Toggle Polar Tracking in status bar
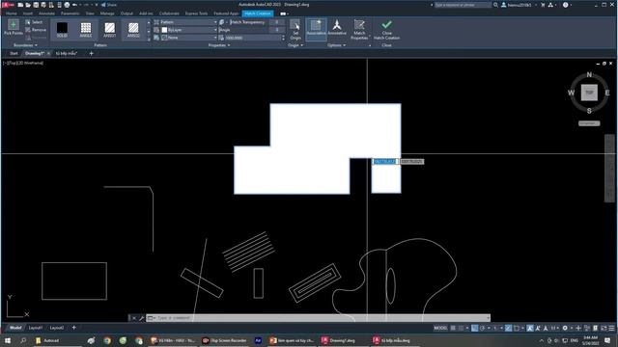 tap(483, 328)
